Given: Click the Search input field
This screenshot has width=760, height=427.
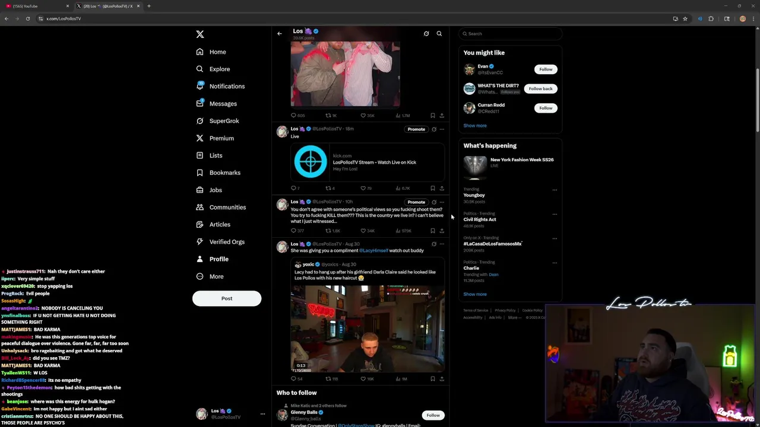Looking at the screenshot, I should click(x=510, y=34).
